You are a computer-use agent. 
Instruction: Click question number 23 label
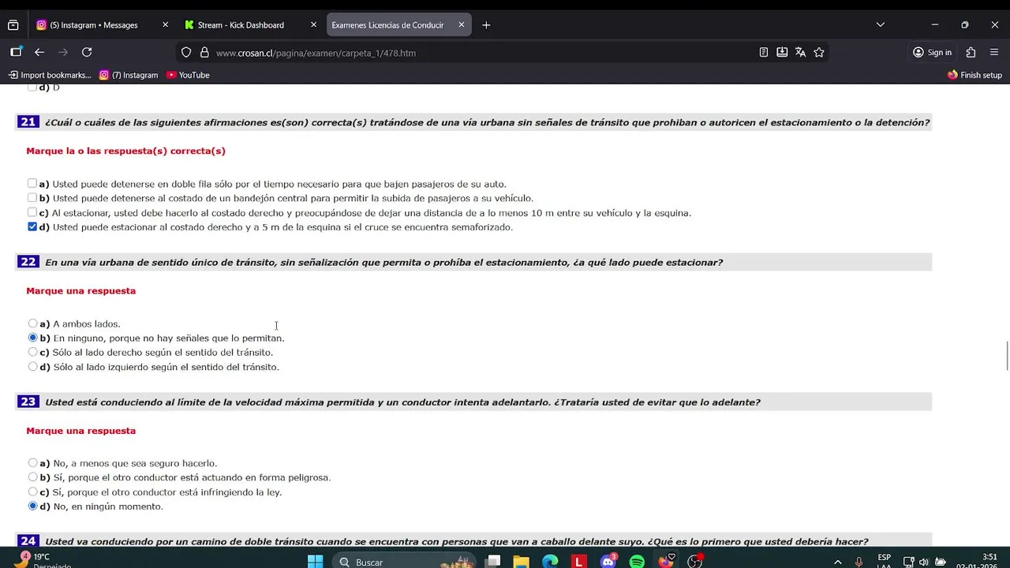tap(28, 402)
